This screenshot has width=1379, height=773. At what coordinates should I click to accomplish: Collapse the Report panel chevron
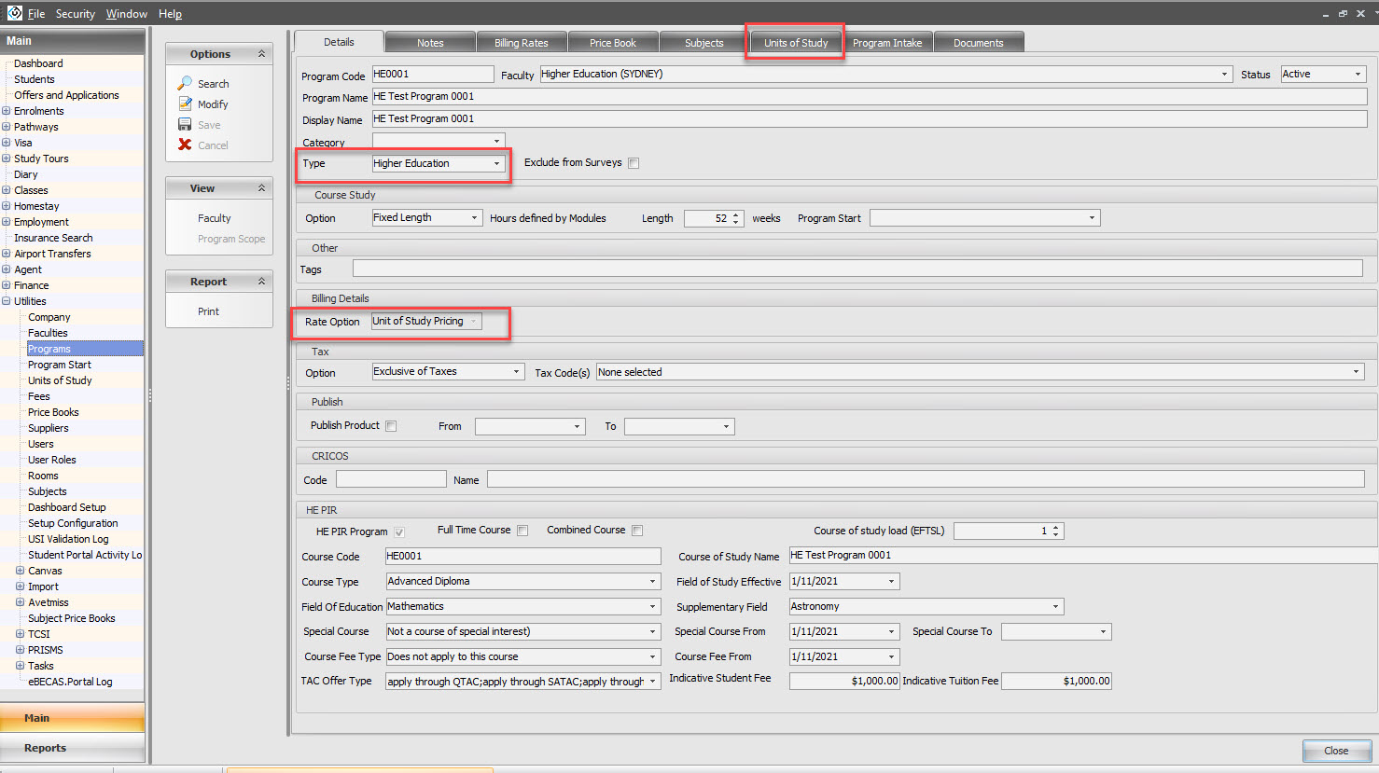[261, 282]
